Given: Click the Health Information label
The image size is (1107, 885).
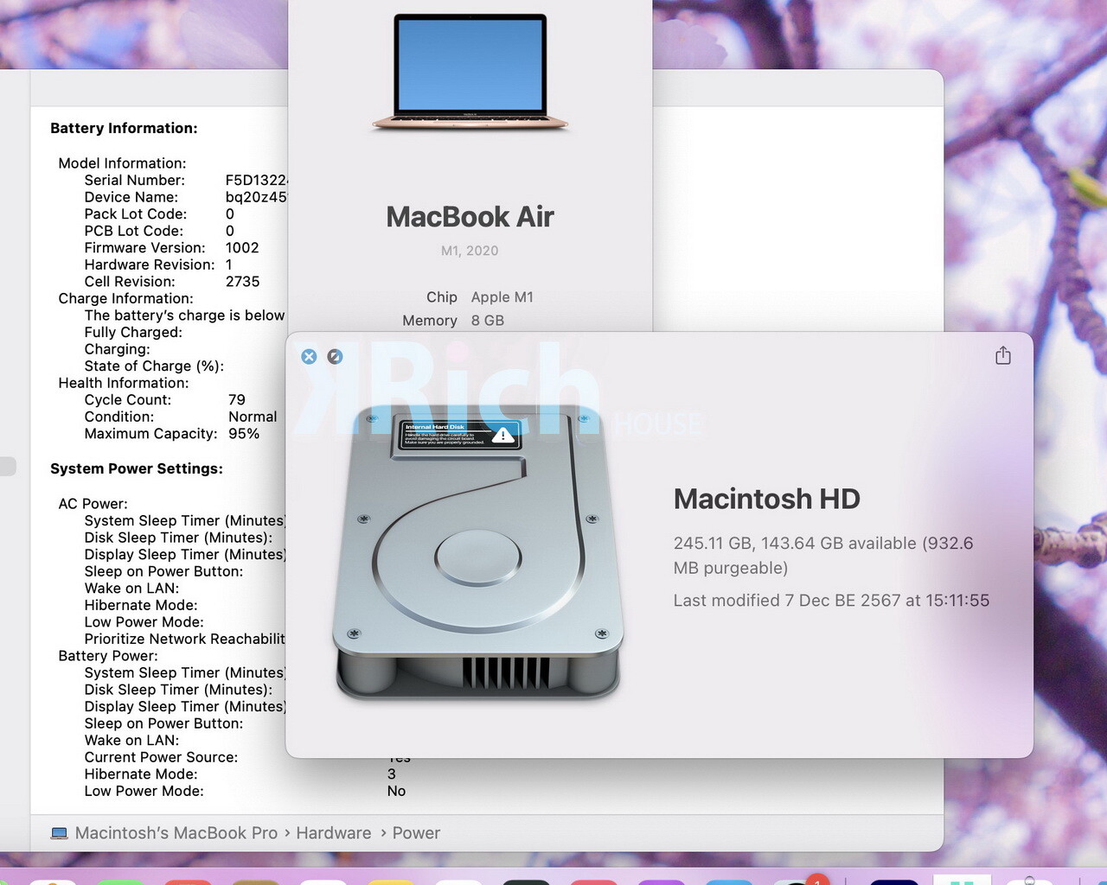Looking at the screenshot, I should pyautogui.click(x=123, y=383).
